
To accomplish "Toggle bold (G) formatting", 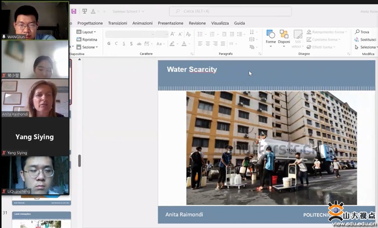I will coord(109,44).
